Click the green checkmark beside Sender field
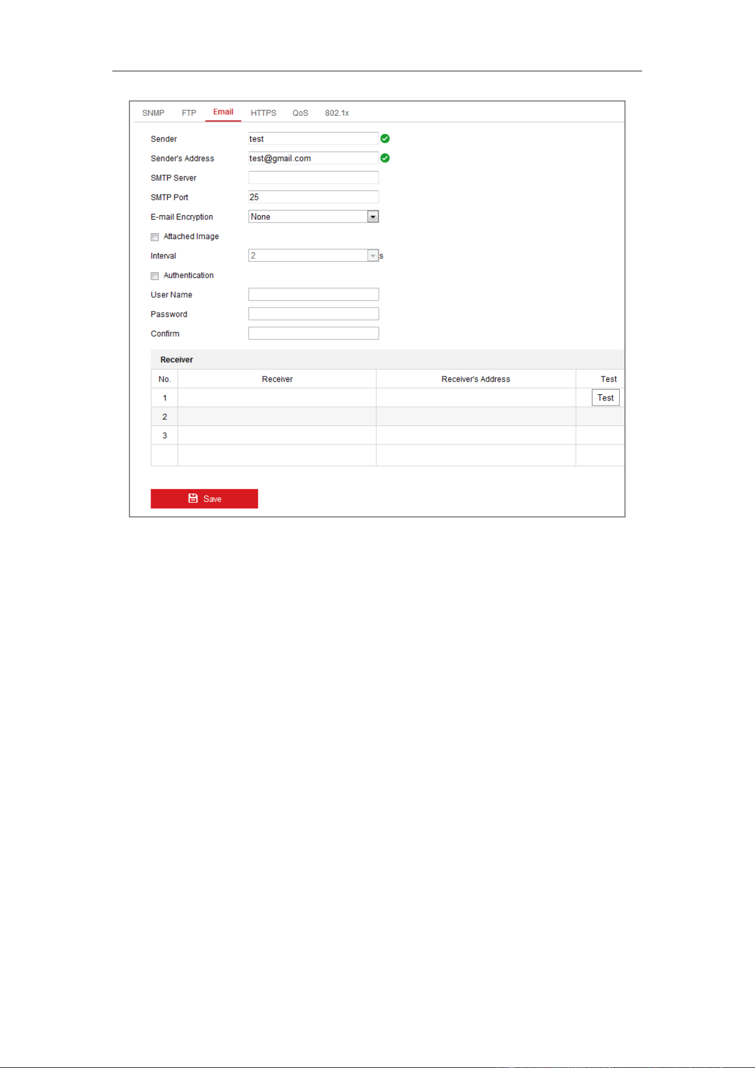755x1068 pixels. coord(385,139)
